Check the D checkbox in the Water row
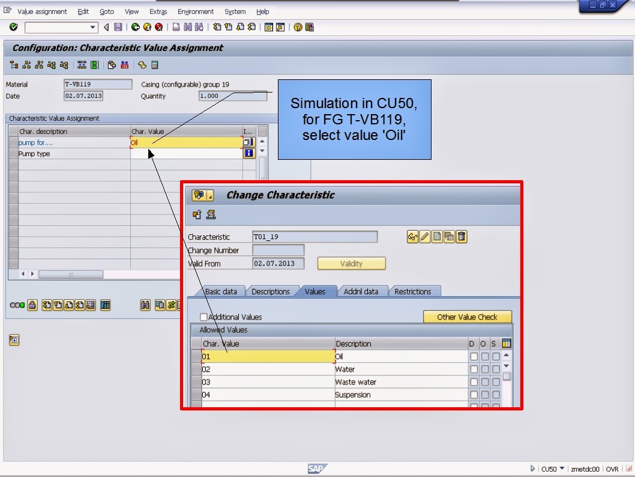Viewport: 635px width, 477px height. click(x=474, y=369)
